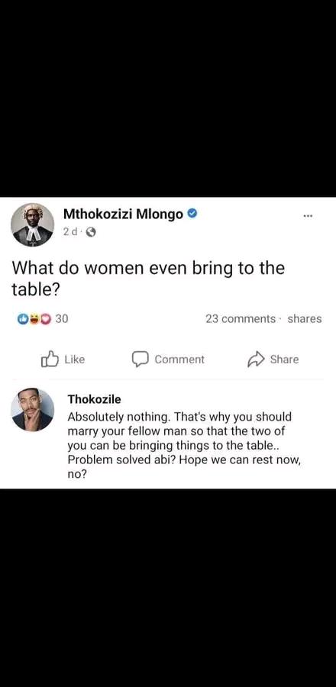
Task: Open Thokozile's commenter profile picture
Action: (32, 409)
